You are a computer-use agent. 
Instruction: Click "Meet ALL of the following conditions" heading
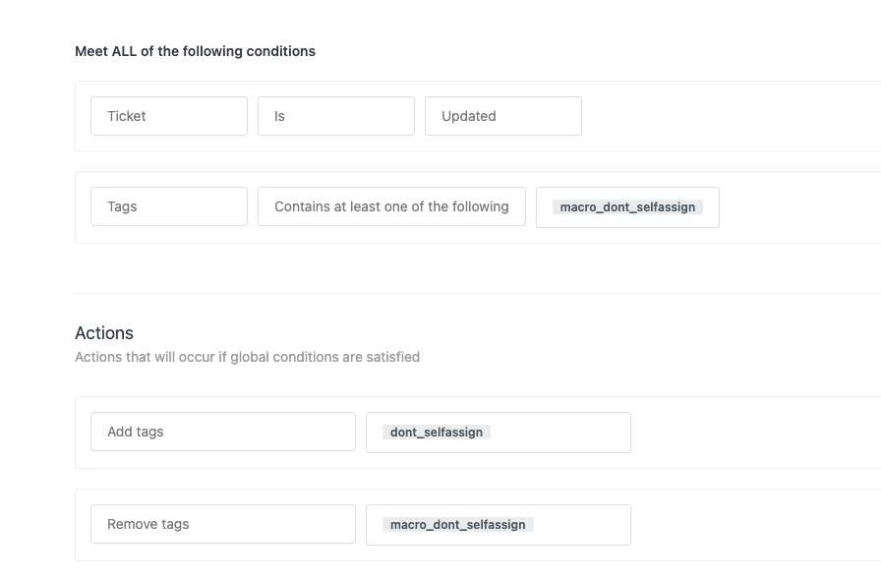[195, 51]
